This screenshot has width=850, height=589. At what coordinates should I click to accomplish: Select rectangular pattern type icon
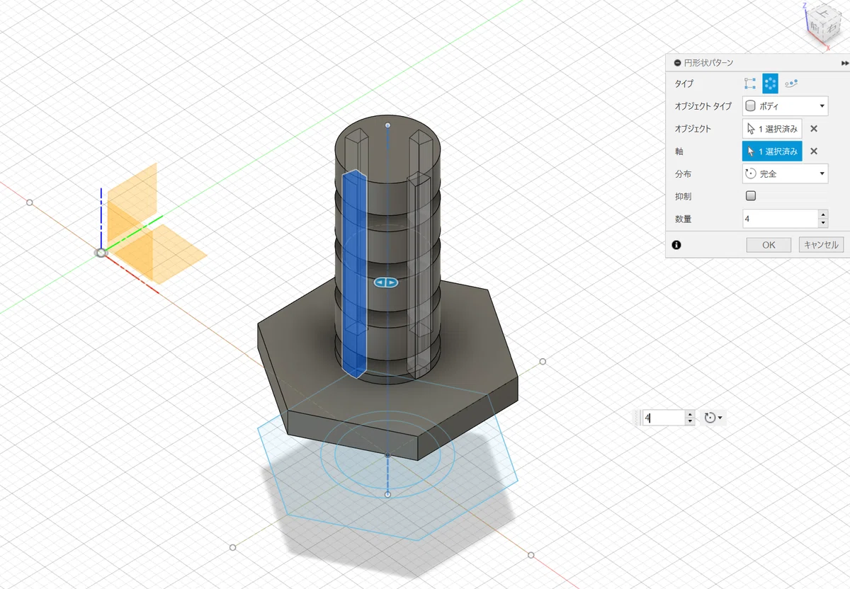(x=750, y=84)
